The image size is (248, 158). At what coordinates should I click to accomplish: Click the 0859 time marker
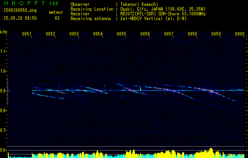[x=216, y=34]
